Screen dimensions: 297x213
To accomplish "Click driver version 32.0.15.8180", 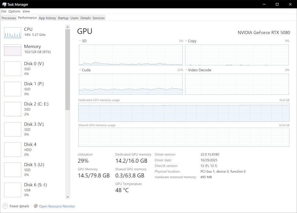I will click(x=210, y=154).
